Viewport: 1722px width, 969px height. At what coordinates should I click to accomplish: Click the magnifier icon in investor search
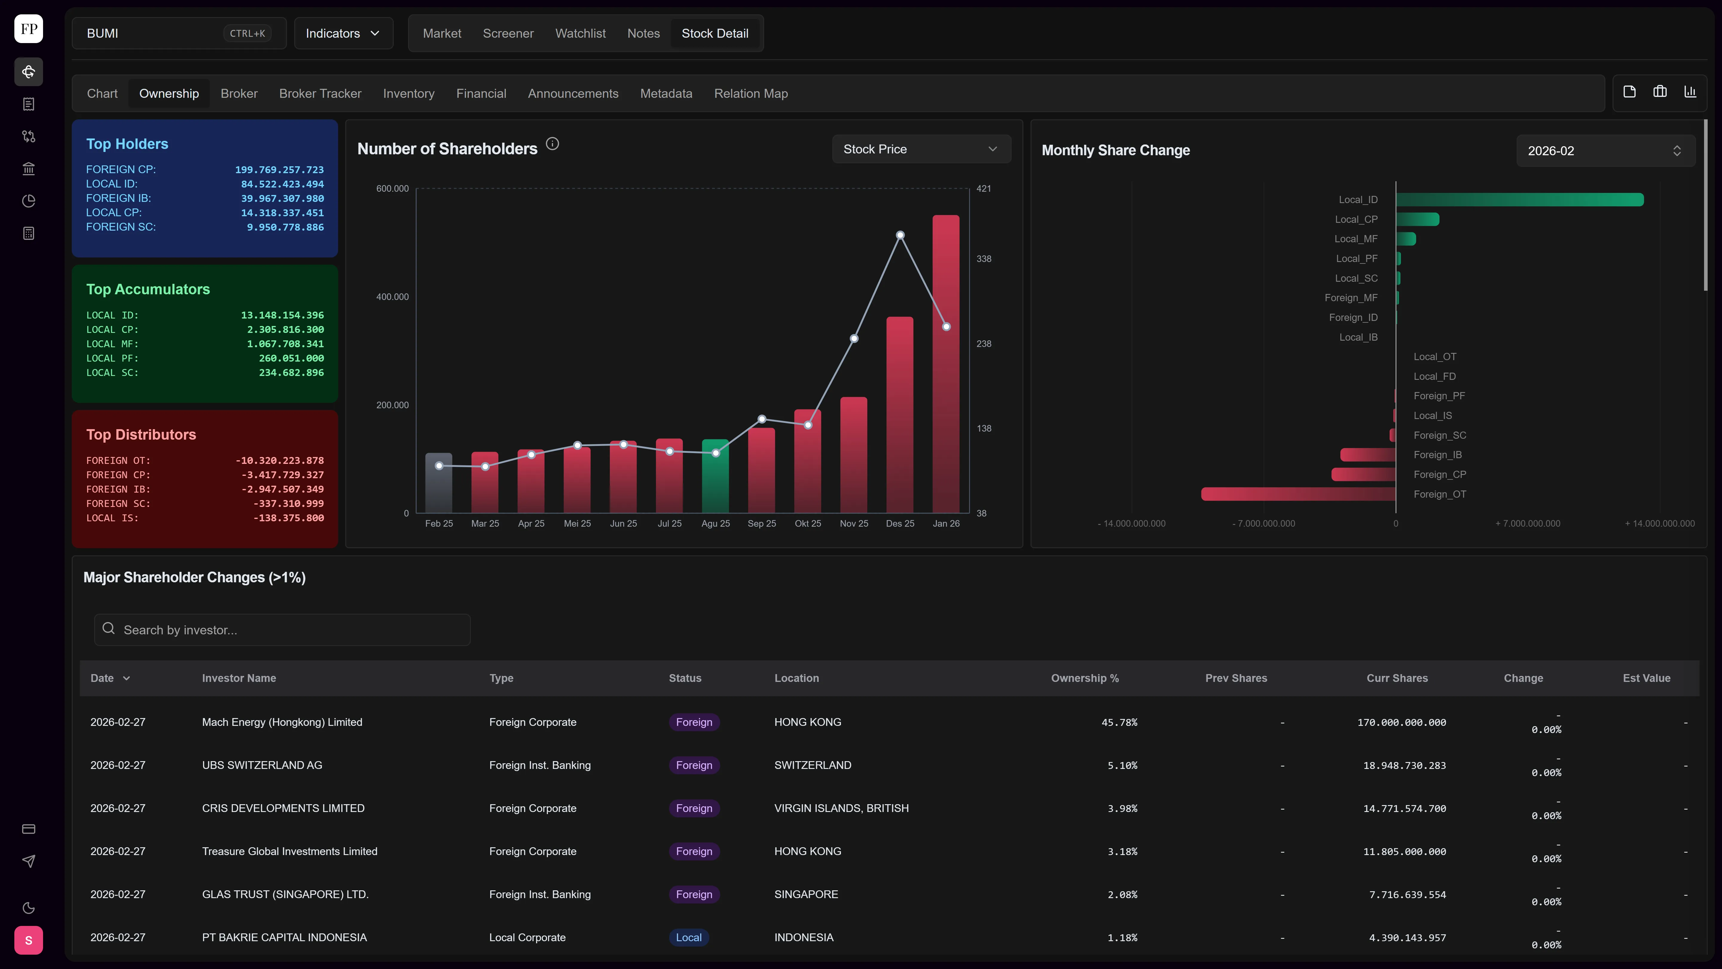click(x=108, y=629)
